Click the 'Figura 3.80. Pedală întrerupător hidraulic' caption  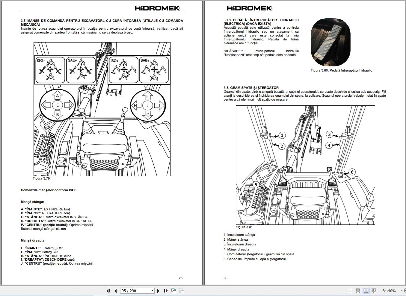[341, 70]
